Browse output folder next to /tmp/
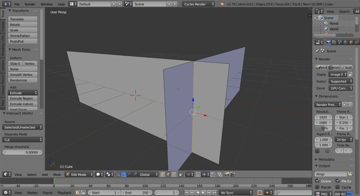This screenshot has height=196, width=360. pos(350,174)
